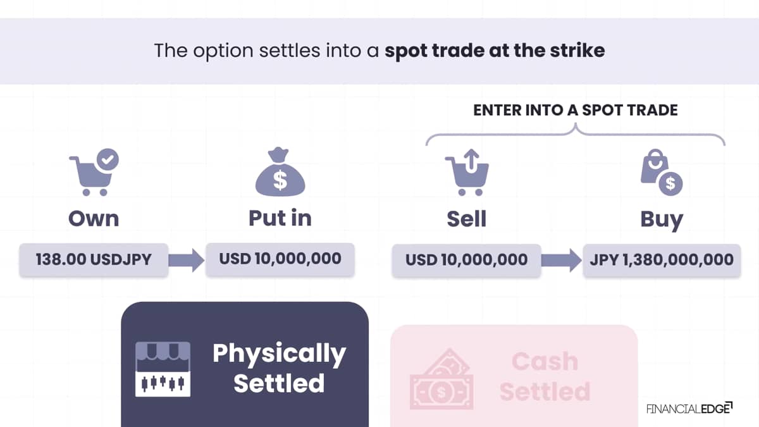
Task: Click the market stall candlestick icon
Action: click(163, 369)
